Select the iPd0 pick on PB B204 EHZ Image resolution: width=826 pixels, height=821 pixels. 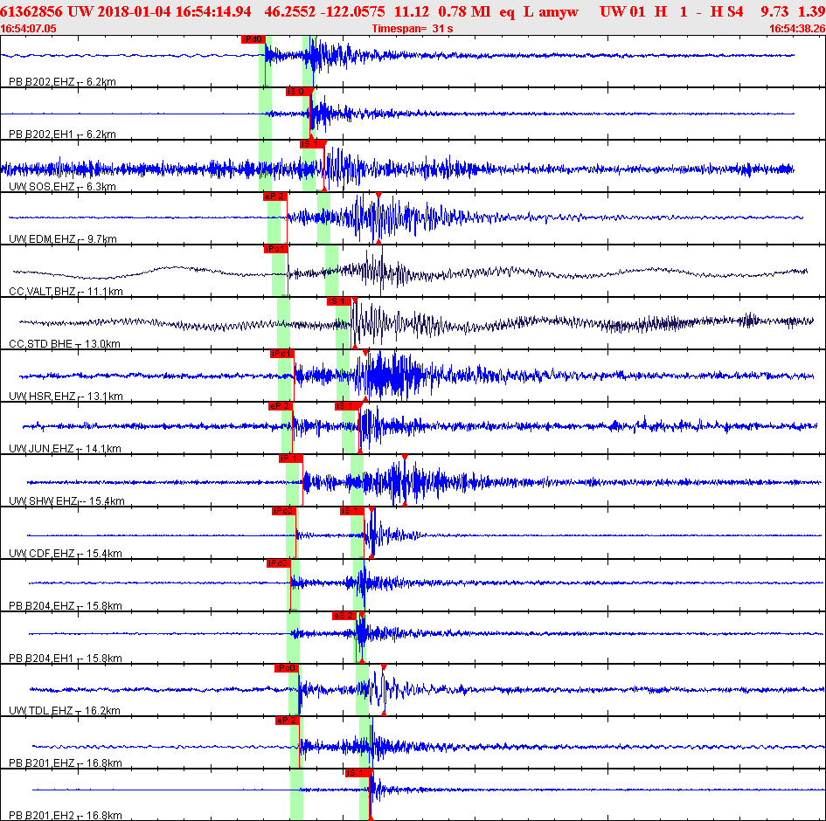click(279, 563)
